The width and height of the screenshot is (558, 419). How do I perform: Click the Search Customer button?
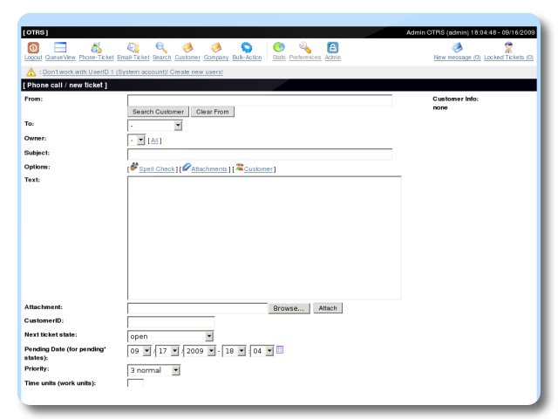(x=158, y=113)
